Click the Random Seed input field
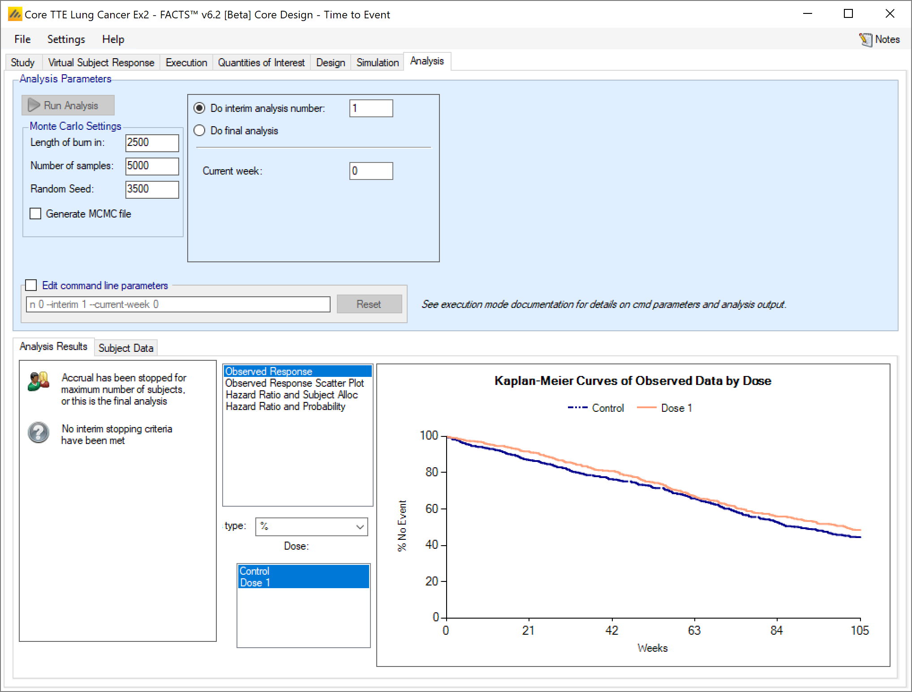 [152, 189]
